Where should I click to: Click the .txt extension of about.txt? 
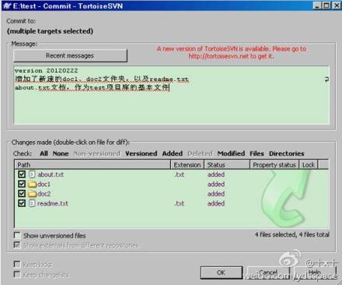[x=180, y=174]
